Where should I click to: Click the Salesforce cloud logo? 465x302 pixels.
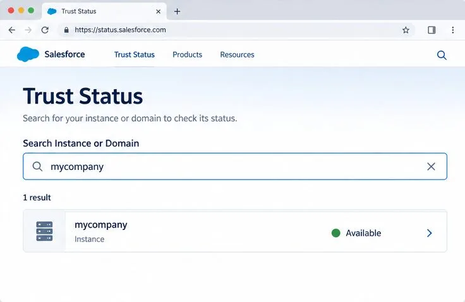(28, 54)
